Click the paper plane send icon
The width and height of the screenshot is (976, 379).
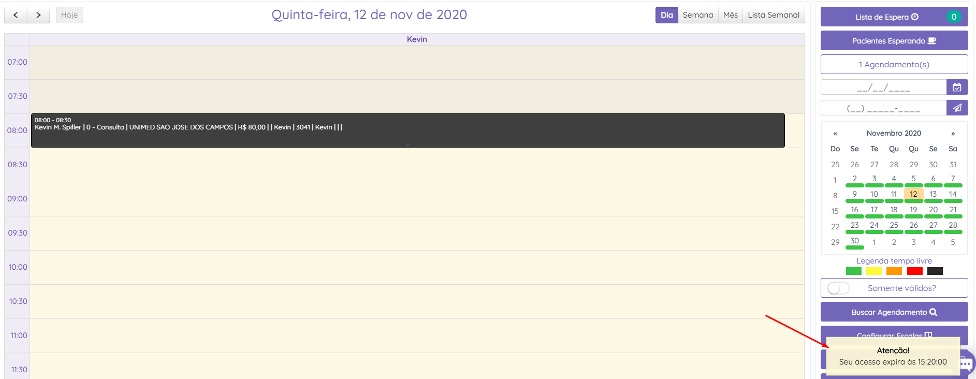pos(957,108)
